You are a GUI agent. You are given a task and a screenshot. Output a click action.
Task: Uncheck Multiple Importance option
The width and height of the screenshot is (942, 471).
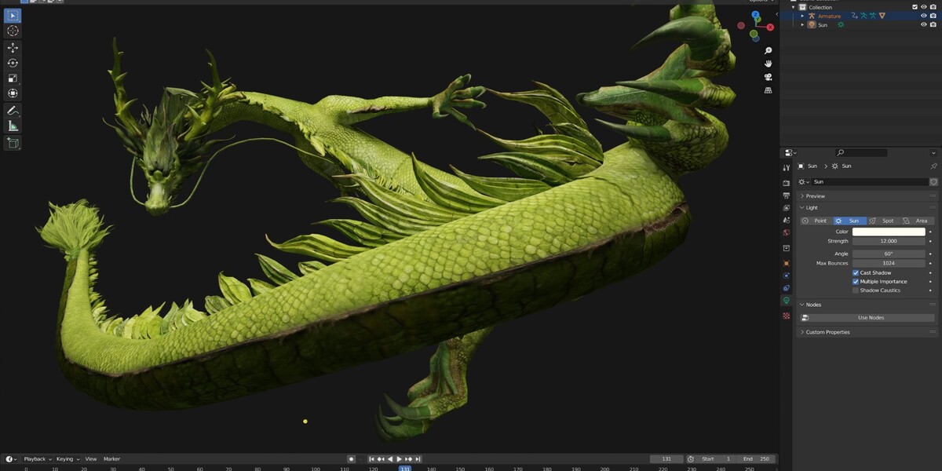856,281
